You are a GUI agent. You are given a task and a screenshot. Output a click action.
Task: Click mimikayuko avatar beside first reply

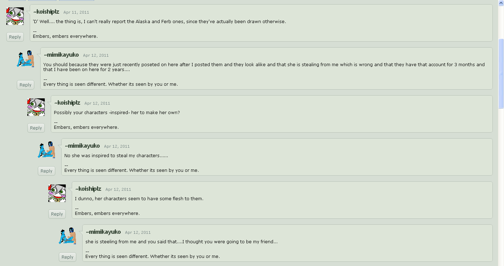pyautogui.click(x=26, y=59)
